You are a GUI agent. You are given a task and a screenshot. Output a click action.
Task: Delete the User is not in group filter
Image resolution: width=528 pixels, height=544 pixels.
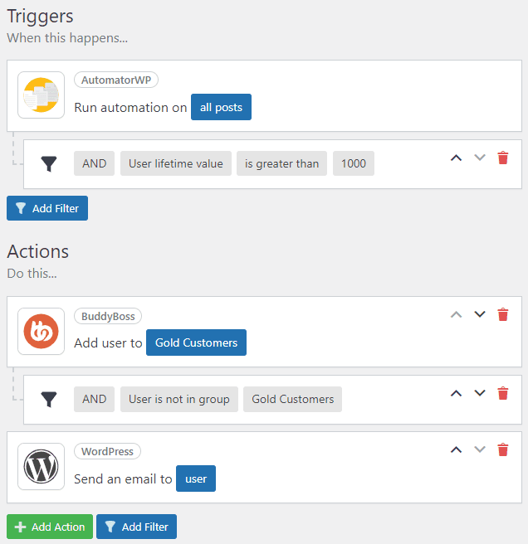502,393
